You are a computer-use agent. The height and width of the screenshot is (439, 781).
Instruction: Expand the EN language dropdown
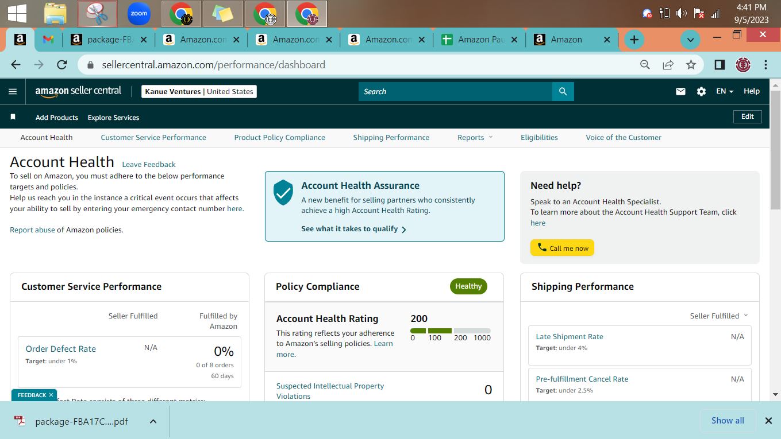pyautogui.click(x=724, y=91)
